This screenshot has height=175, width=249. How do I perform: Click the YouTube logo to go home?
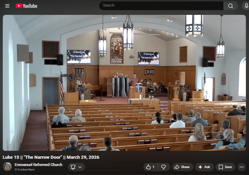26,6
